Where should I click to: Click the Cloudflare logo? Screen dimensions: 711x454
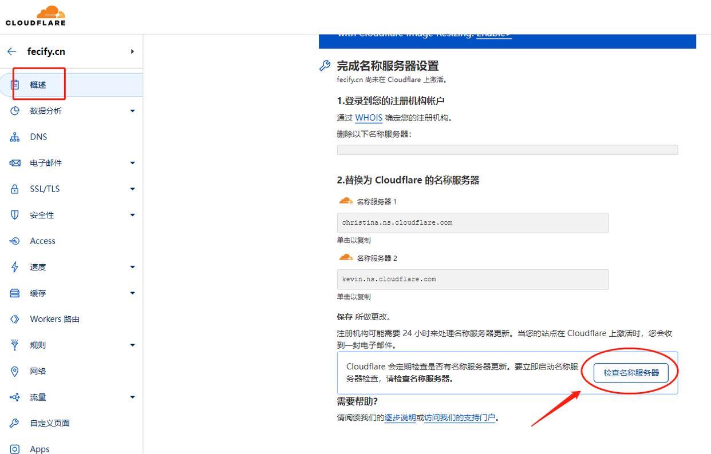(x=35, y=16)
